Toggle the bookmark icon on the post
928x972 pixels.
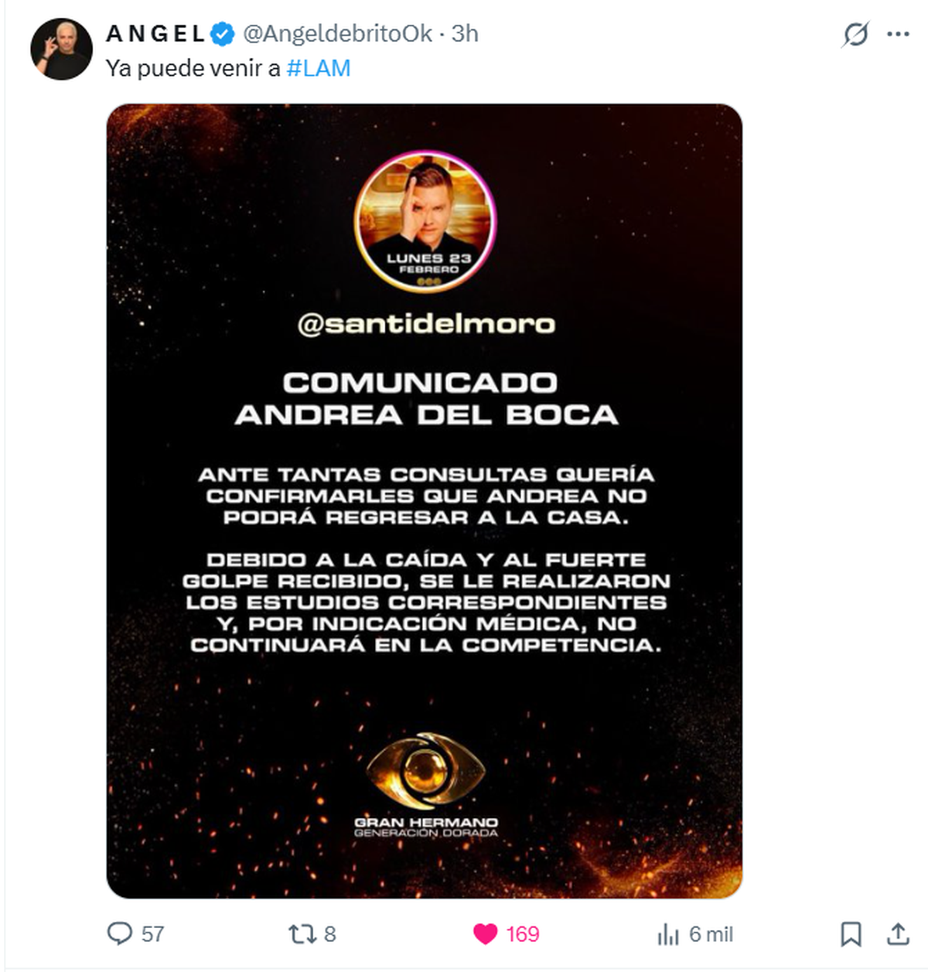click(x=851, y=934)
